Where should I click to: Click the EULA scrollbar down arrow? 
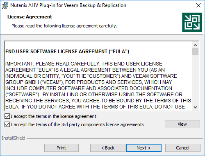195,107
